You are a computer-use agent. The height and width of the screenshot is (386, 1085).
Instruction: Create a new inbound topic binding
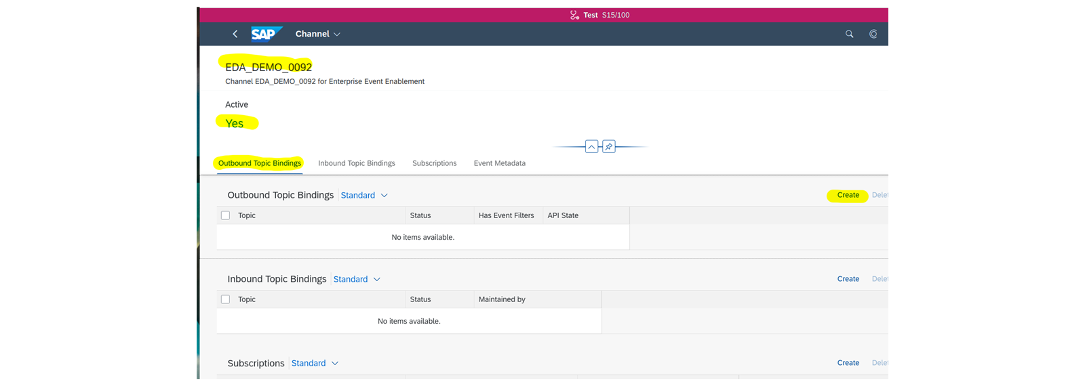[848, 279]
